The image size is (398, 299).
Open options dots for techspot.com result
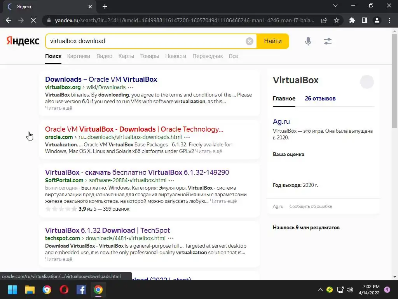171,239
